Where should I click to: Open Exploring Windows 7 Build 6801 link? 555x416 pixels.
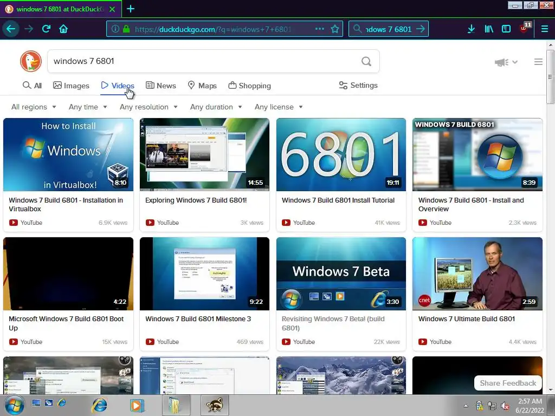pos(196,200)
